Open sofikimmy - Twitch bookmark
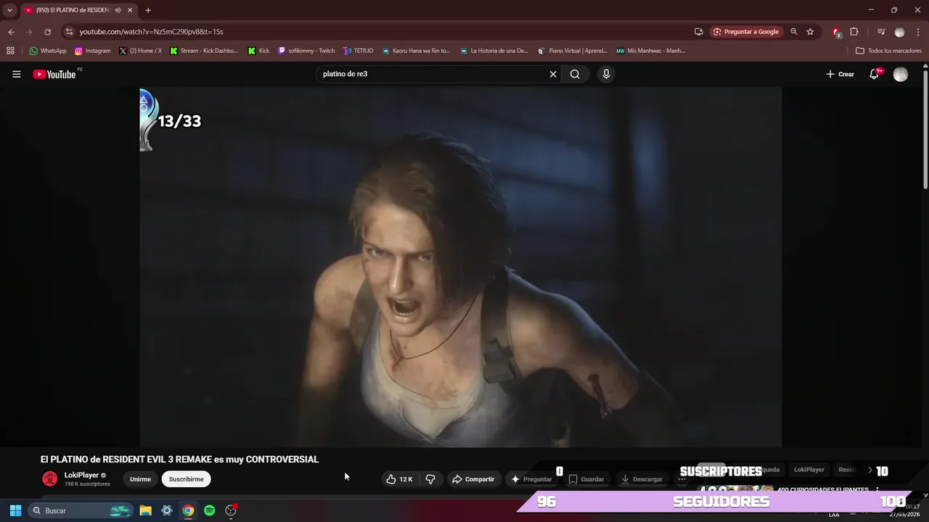This screenshot has height=522, width=929. click(306, 51)
